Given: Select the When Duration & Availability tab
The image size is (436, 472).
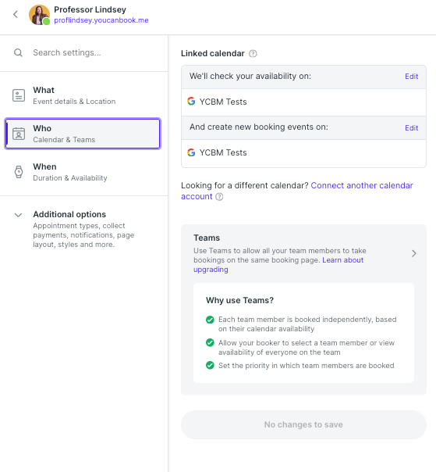Looking at the screenshot, I should 83,172.
